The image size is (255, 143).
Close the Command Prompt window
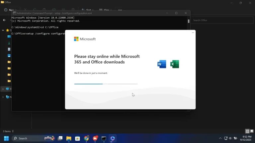[186, 13]
